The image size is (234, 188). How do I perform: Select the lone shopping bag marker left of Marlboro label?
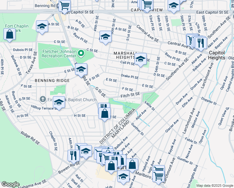point(132,165)
